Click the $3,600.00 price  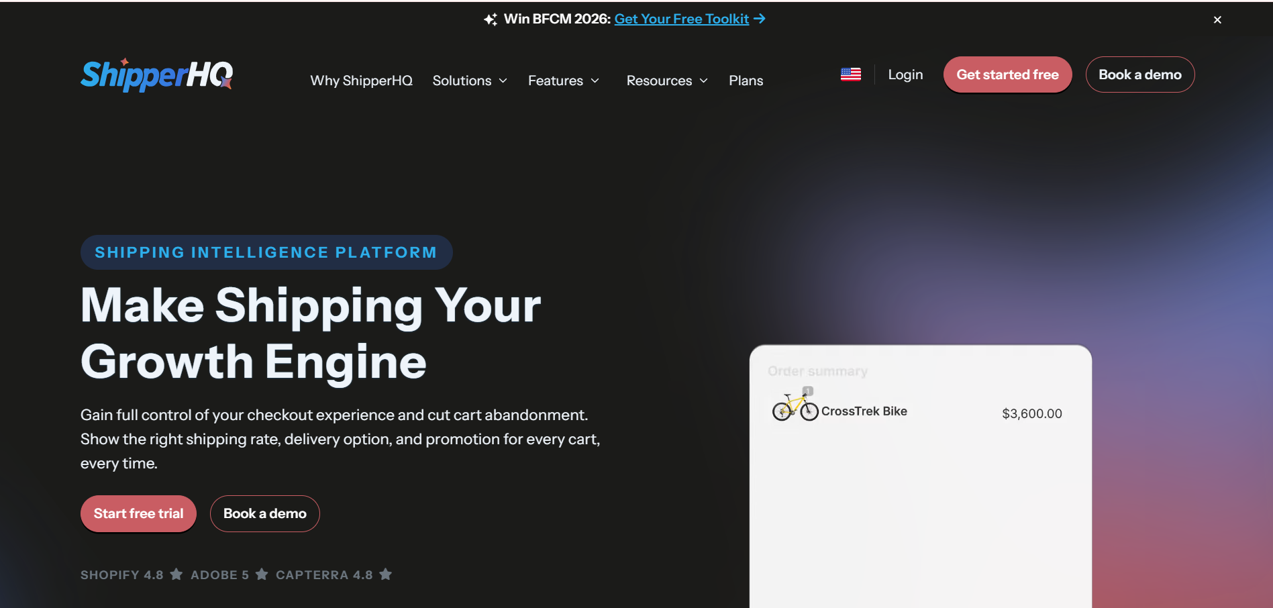[1032, 413]
